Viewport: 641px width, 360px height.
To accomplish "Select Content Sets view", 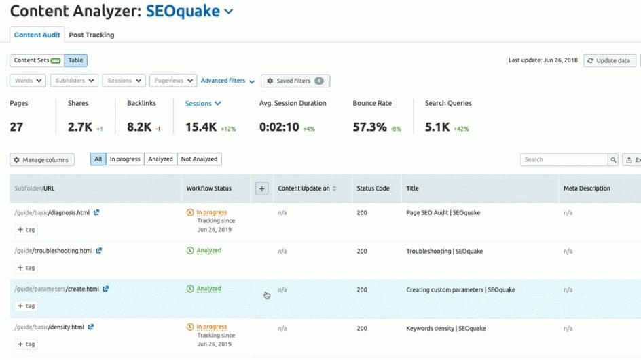I will click(37, 60).
